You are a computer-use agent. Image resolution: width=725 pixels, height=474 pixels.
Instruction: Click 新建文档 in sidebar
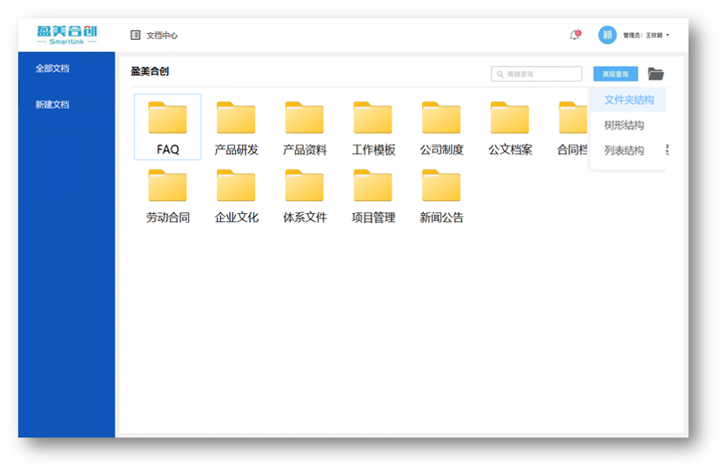[x=52, y=104]
